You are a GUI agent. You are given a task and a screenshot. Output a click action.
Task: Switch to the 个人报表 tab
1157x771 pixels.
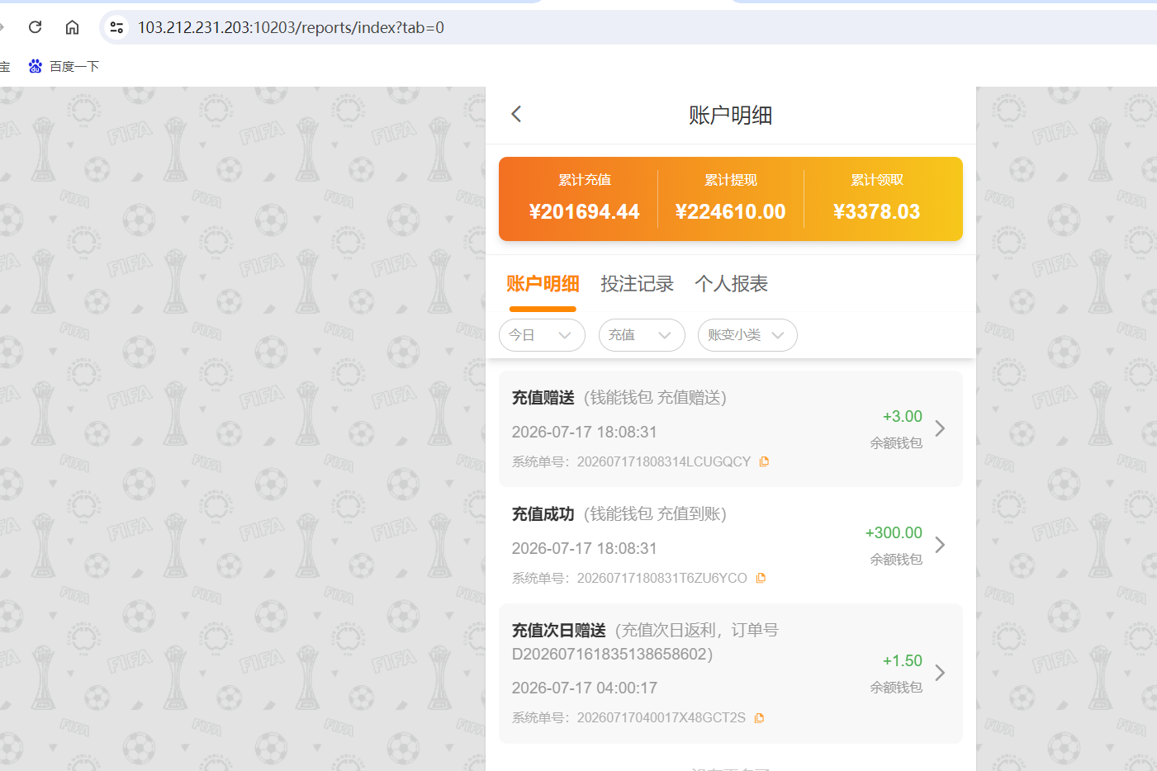click(731, 284)
